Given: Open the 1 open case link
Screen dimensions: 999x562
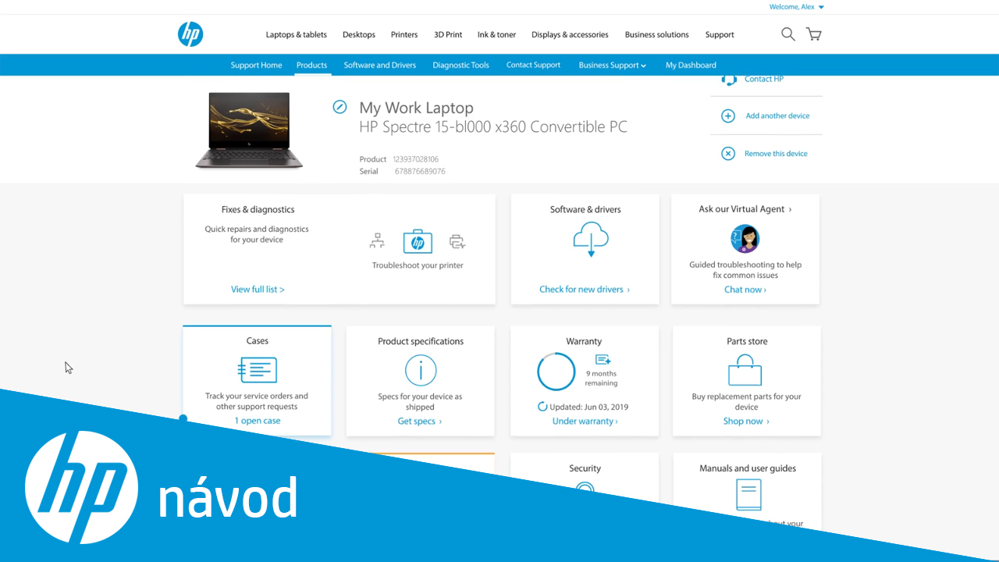Looking at the screenshot, I should (x=257, y=420).
